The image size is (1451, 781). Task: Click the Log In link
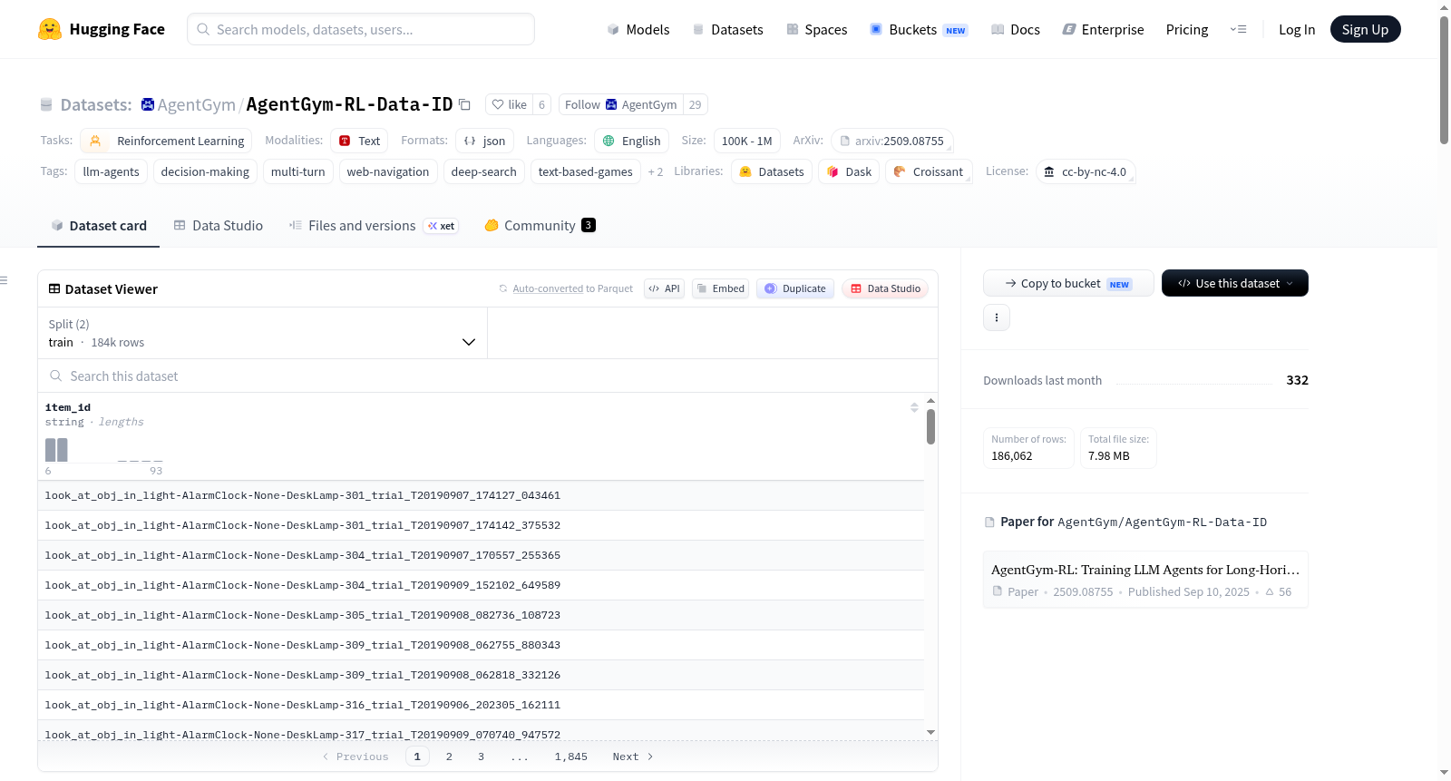[1297, 29]
